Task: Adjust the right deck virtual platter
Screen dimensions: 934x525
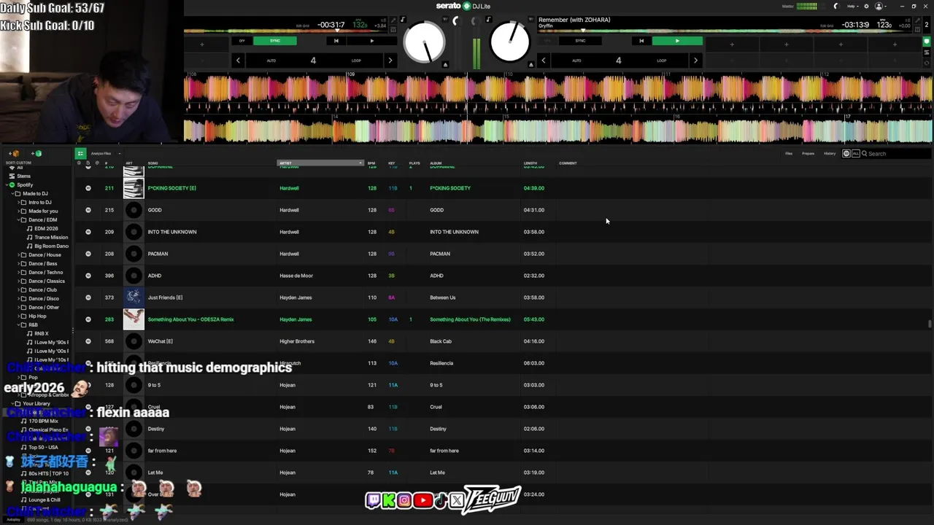Action: [510, 42]
